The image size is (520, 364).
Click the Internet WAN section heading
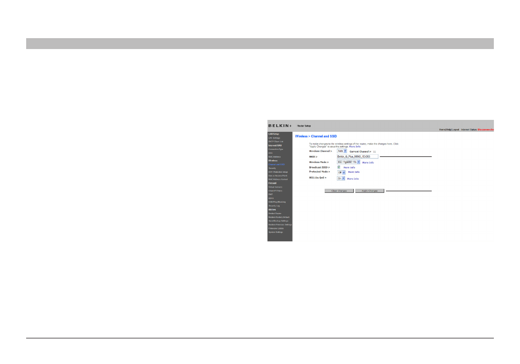pos(275,145)
